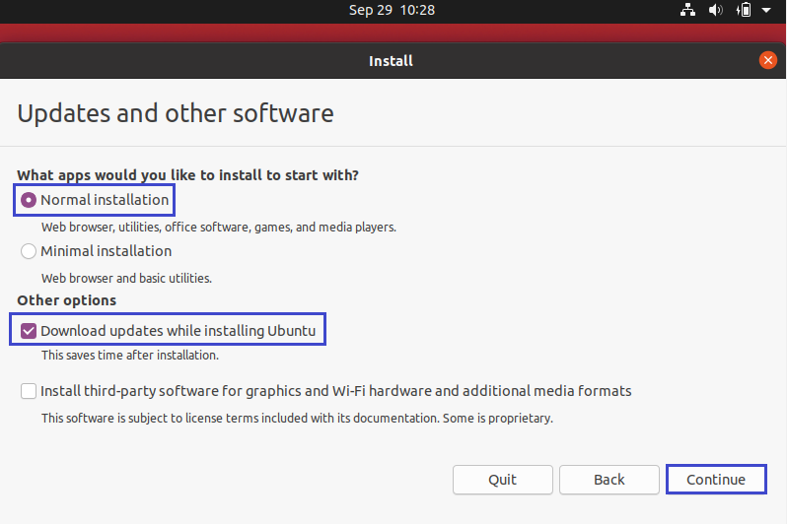Select the Normal installation radio button
Viewport: 787px width, 524px height.
(x=29, y=200)
